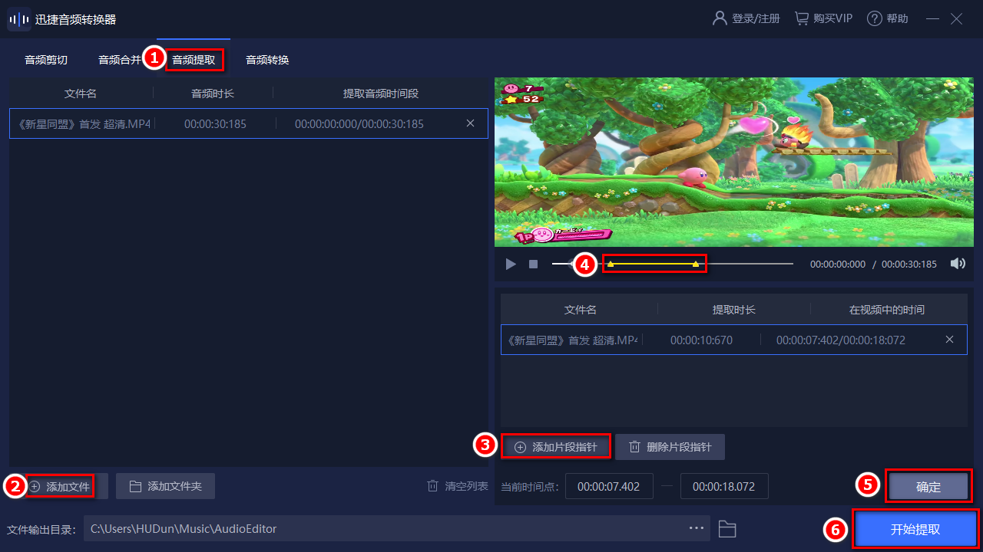
Task: Play the video preview
Action: click(x=511, y=264)
